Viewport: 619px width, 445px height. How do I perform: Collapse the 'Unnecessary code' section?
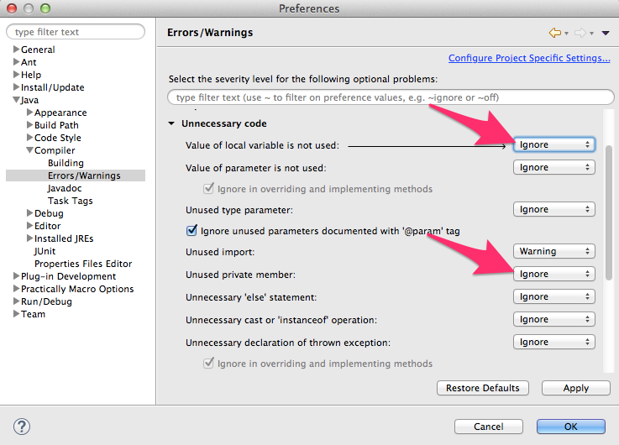172,123
